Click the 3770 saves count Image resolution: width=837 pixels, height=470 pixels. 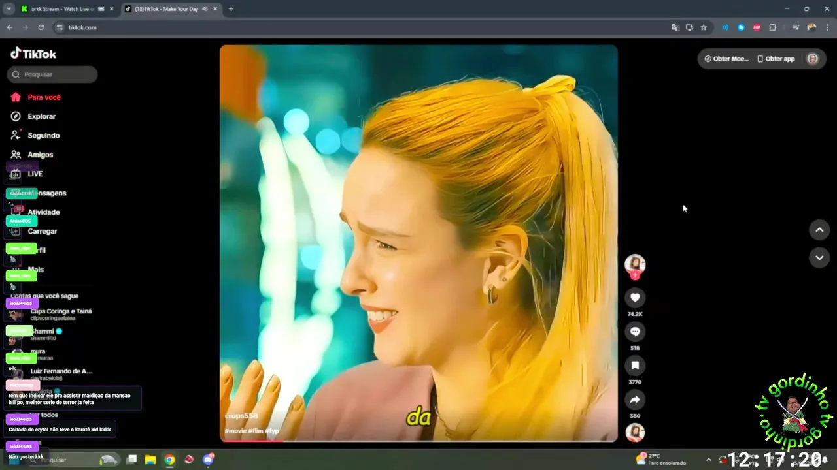635,382
